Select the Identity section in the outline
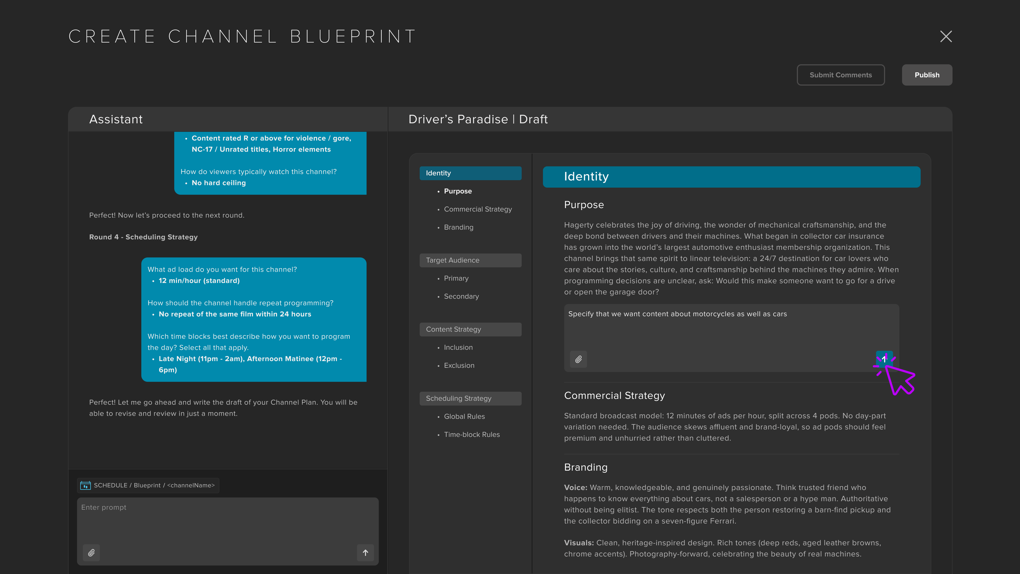 [x=470, y=173]
